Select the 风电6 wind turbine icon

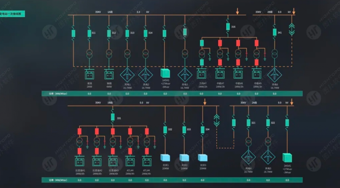[x=275, y=75]
